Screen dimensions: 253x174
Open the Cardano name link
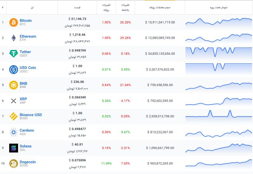tap(27, 130)
